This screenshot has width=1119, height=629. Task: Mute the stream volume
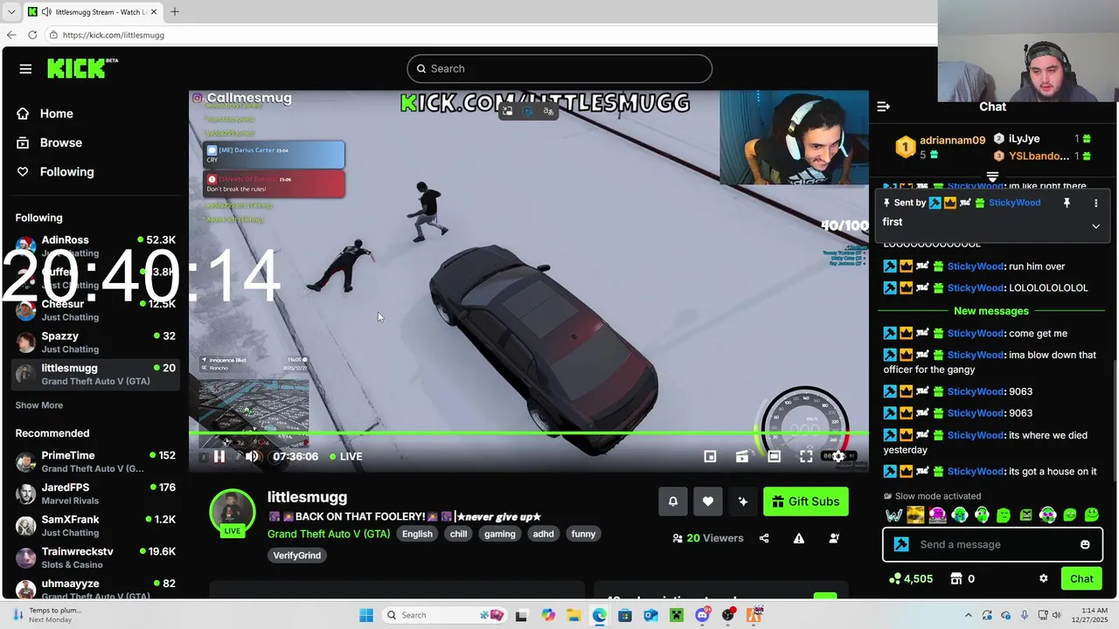252,456
